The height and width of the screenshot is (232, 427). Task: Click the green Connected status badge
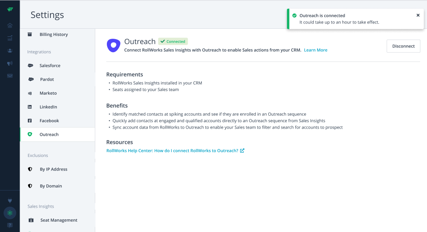click(x=173, y=41)
